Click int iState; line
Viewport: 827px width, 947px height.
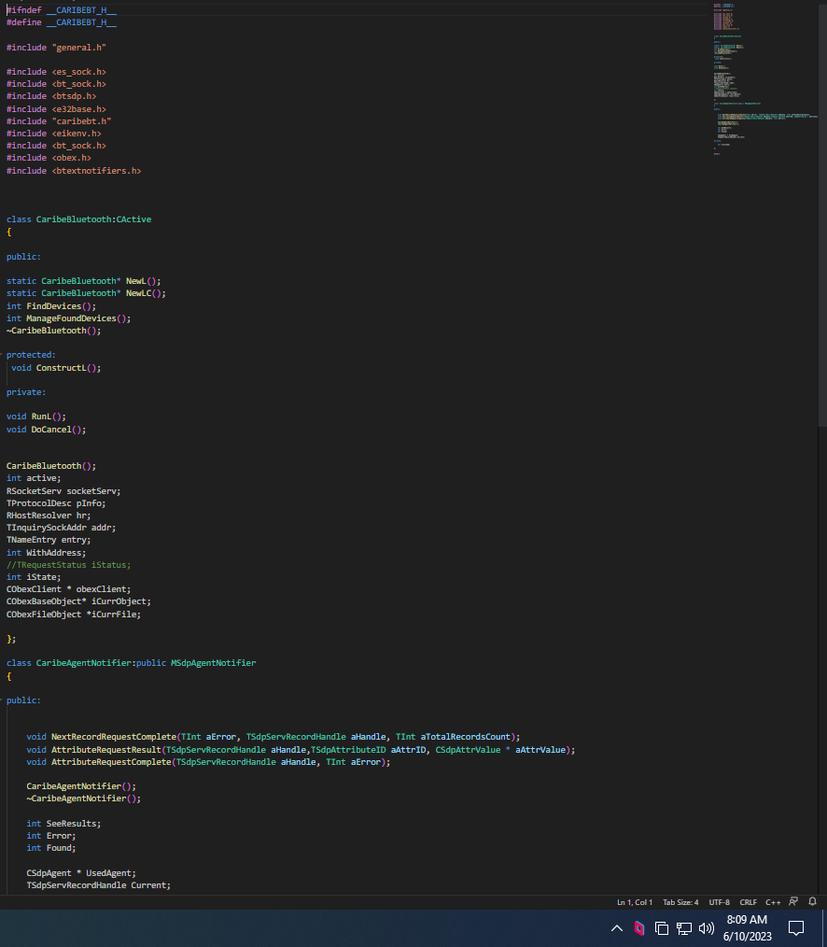point(34,577)
